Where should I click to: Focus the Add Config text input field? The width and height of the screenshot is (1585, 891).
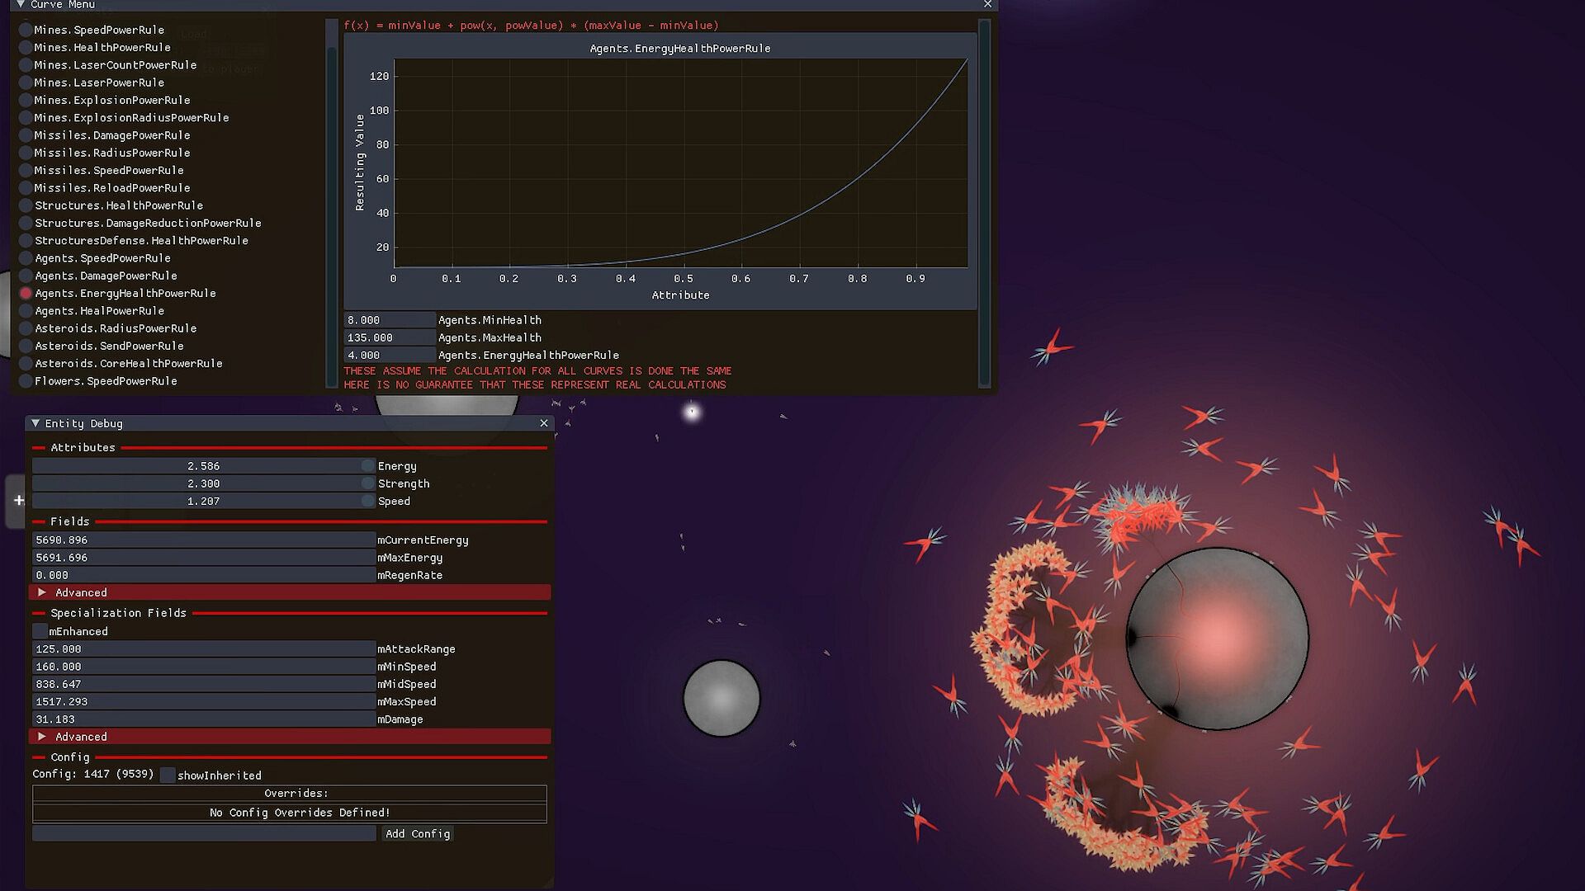point(204,834)
